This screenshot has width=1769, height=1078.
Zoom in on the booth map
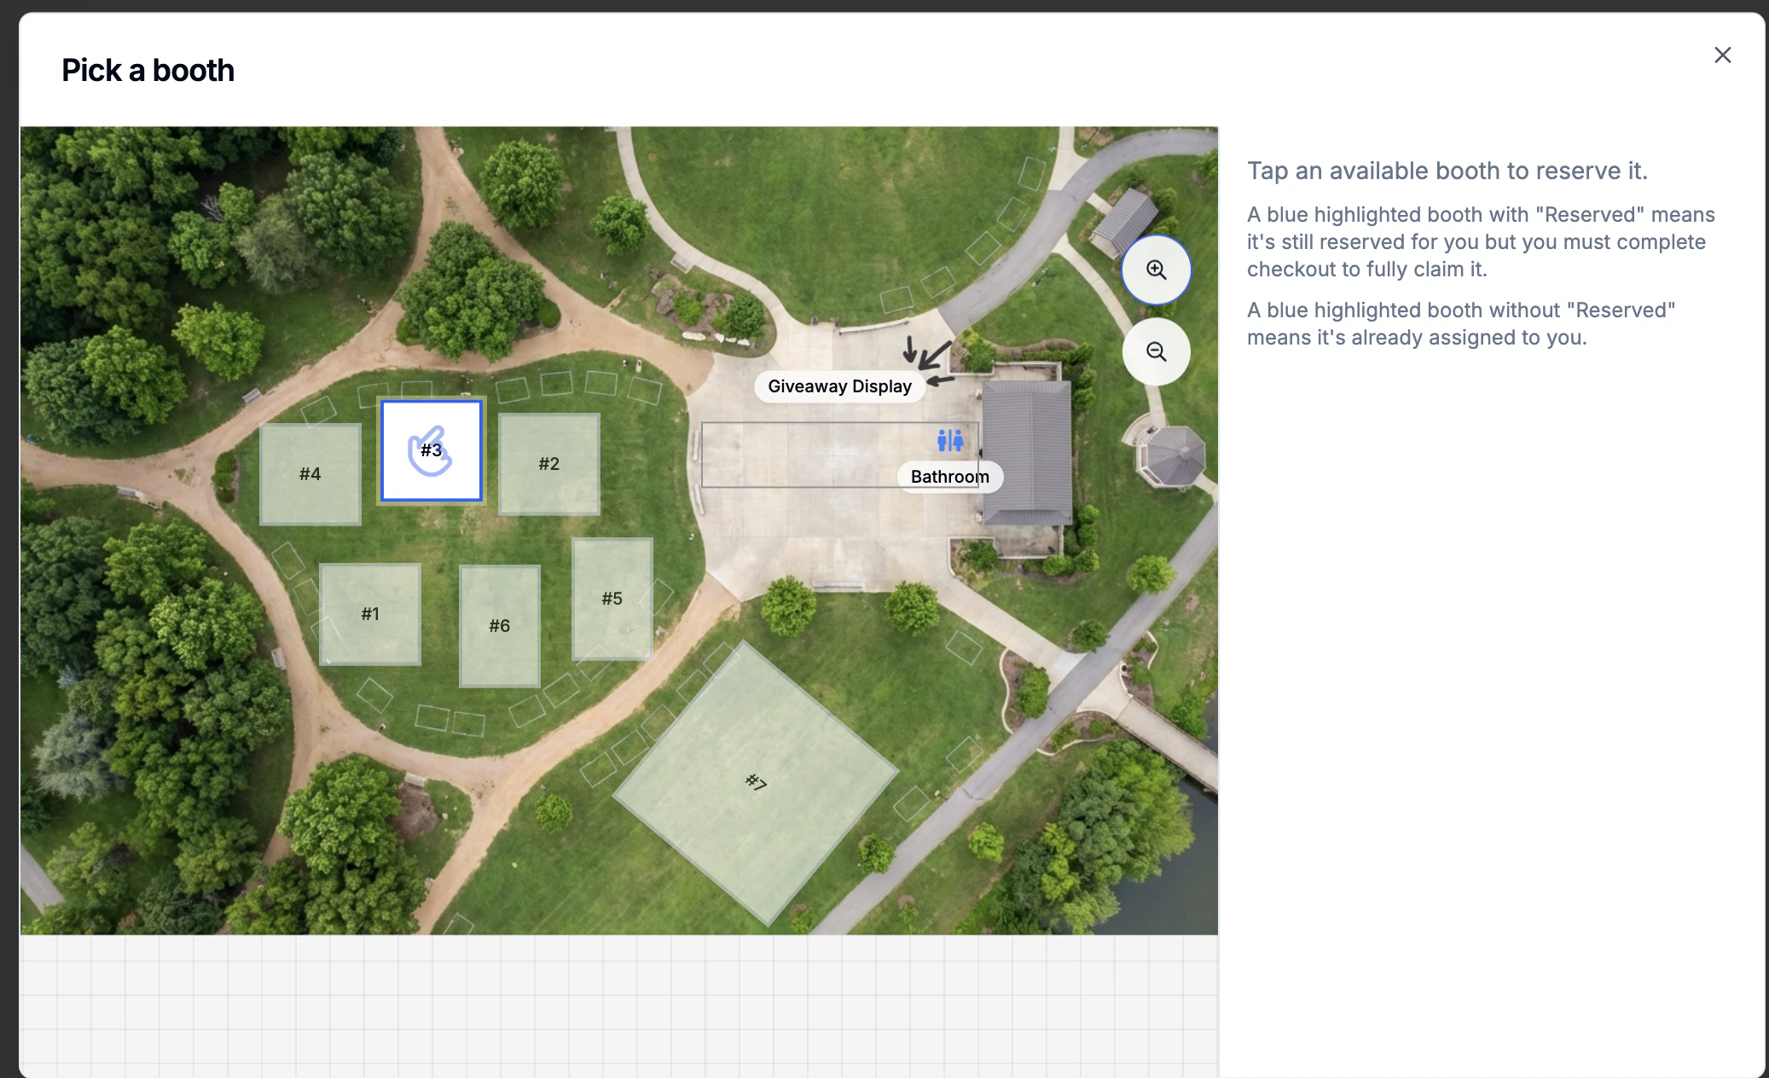pyautogui.click(x=1156, y=269)
